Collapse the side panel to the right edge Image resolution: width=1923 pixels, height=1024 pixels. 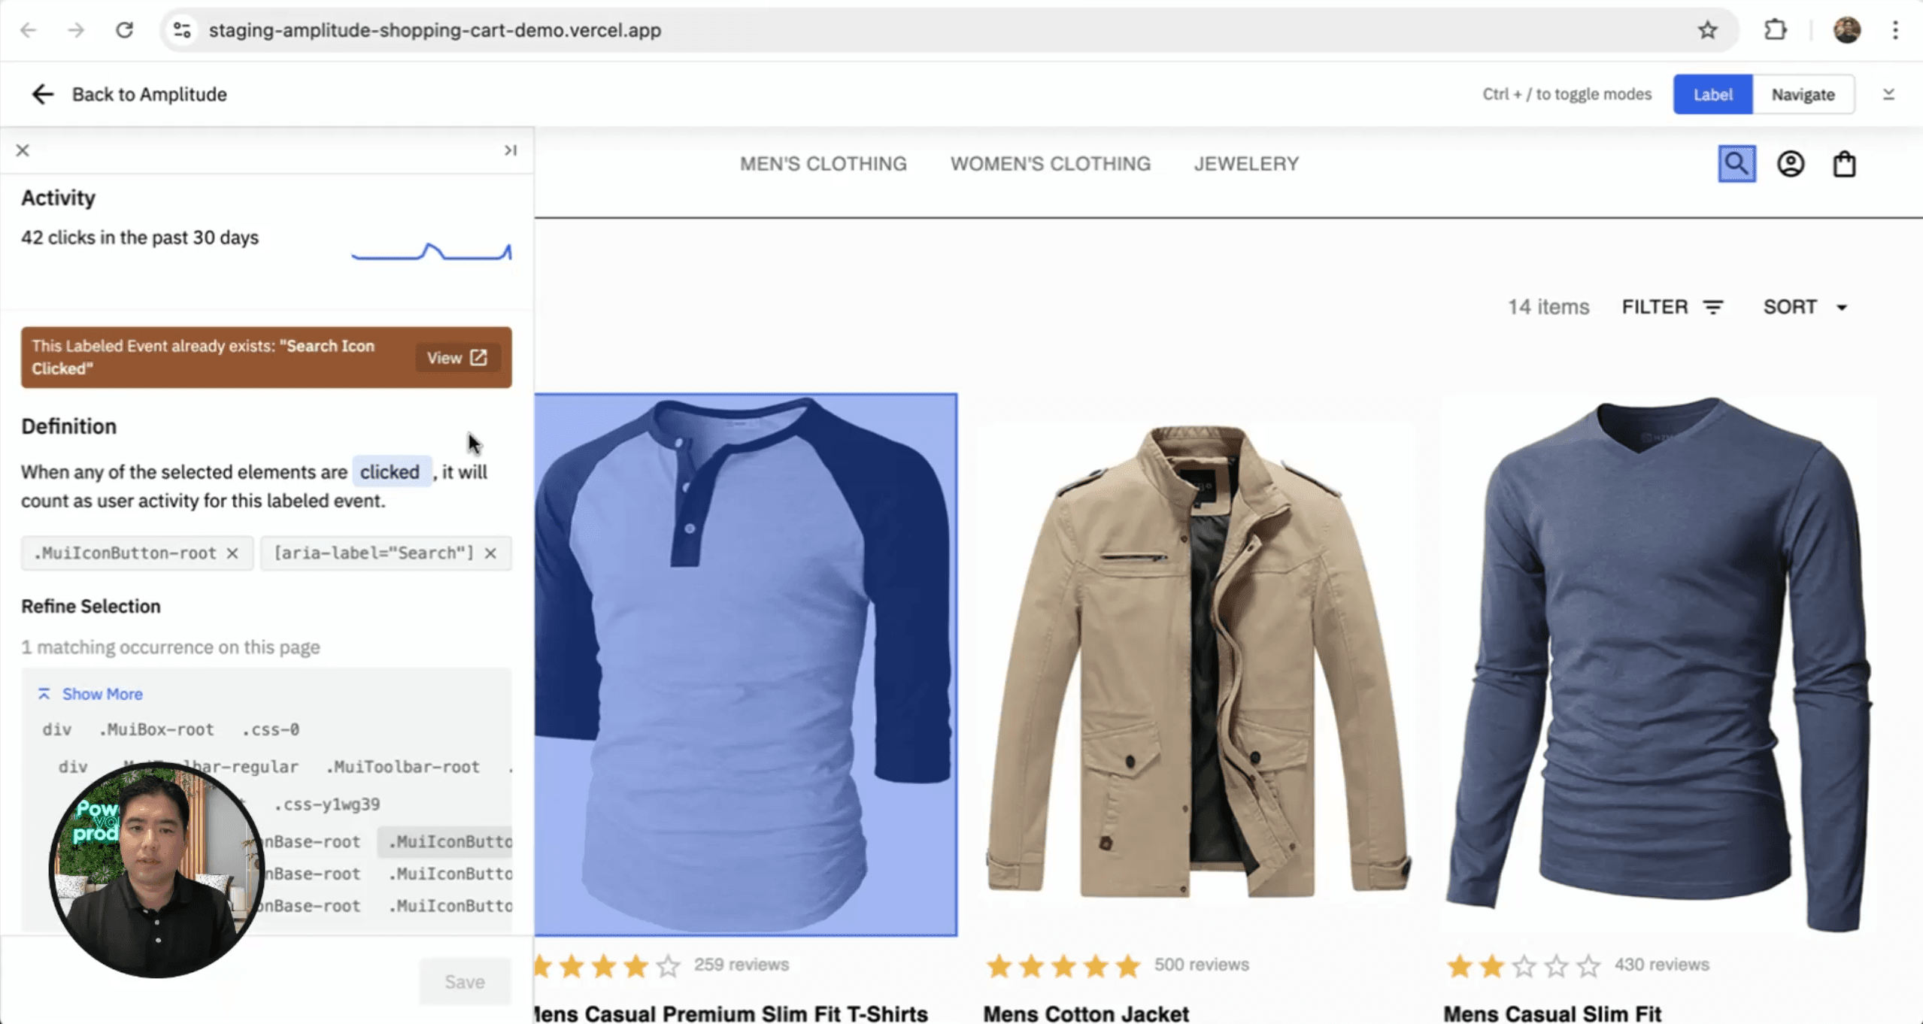tap(511, 150)
